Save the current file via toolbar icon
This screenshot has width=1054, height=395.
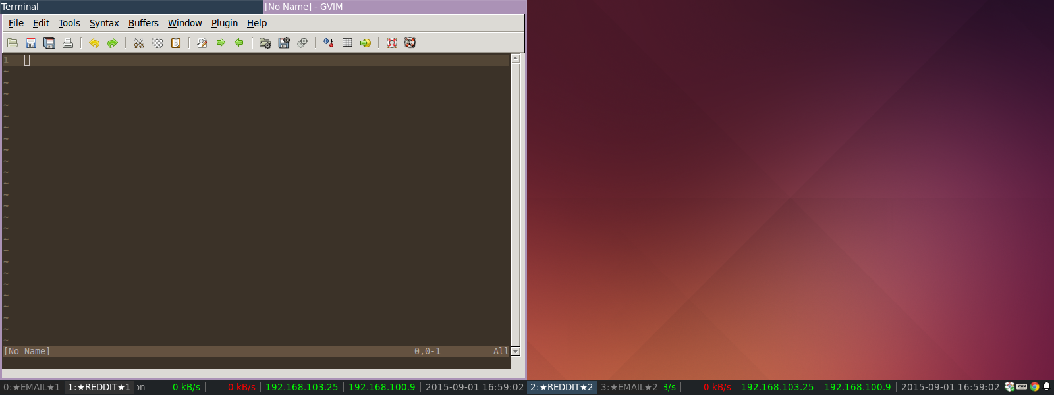coord(31,43)
